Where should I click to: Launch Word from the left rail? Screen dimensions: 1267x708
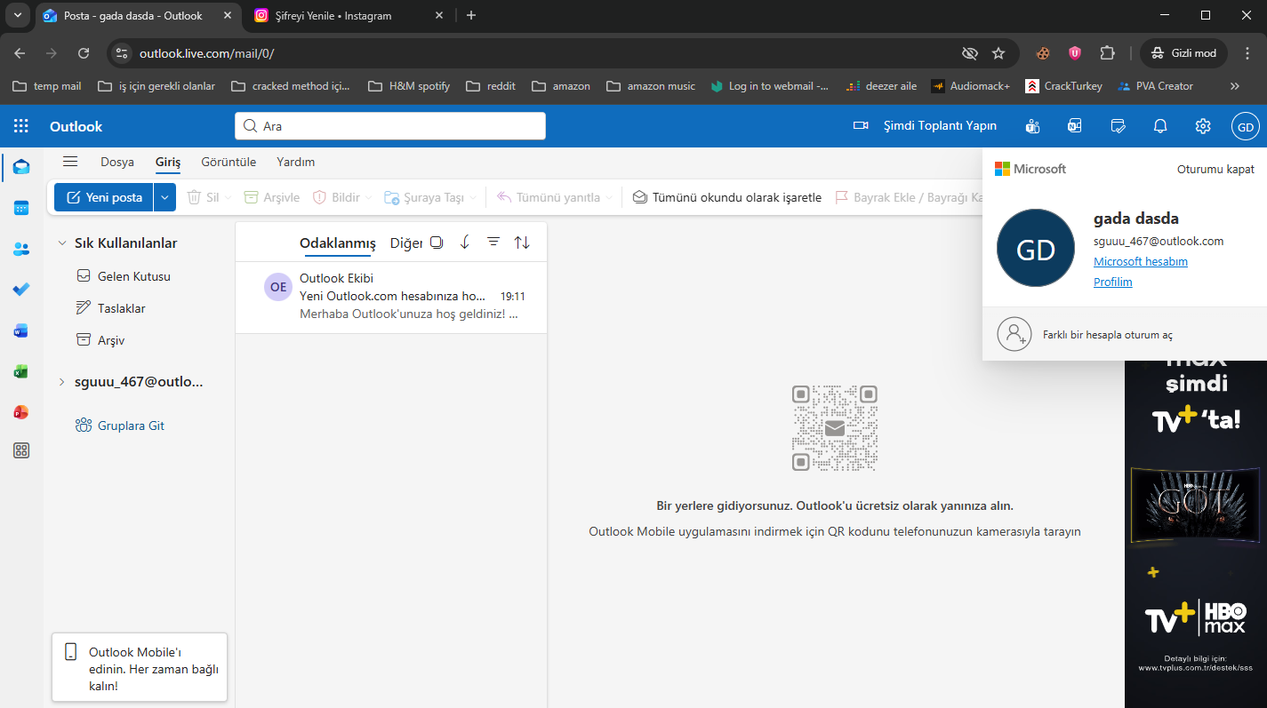pyautogui.click(x=21, y=330)
